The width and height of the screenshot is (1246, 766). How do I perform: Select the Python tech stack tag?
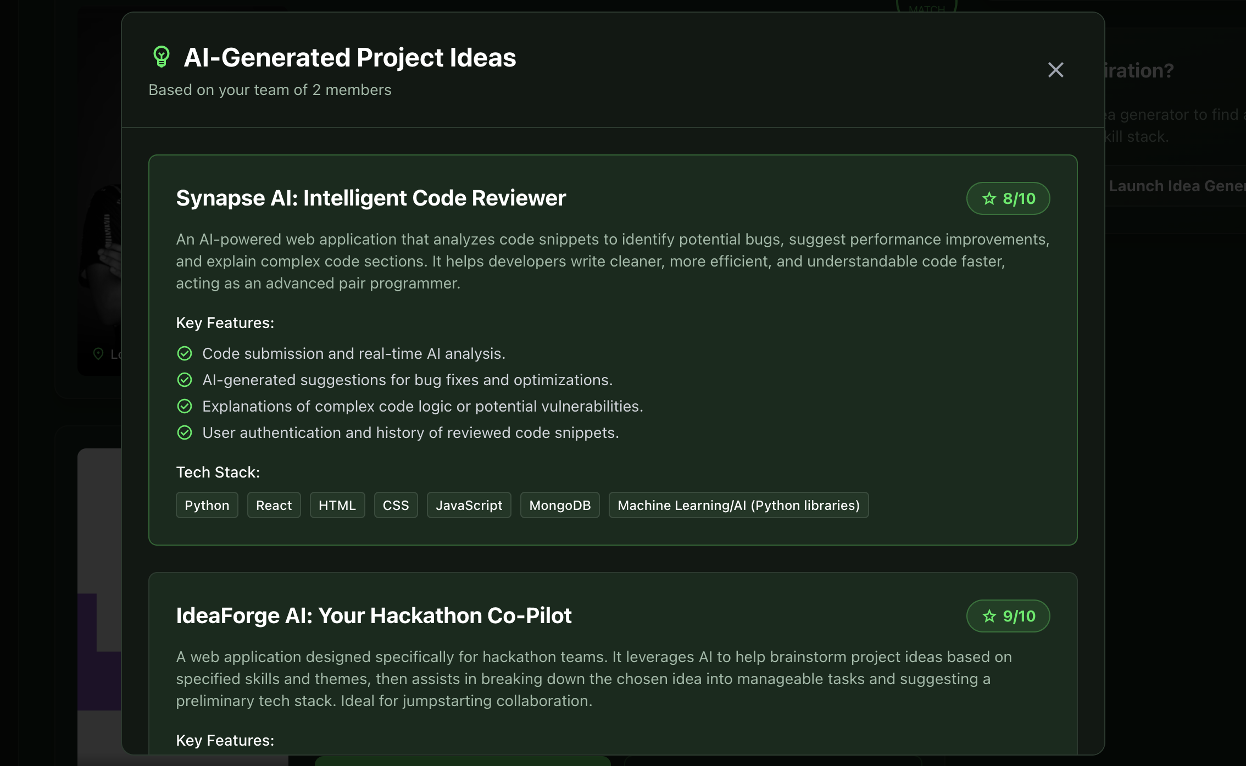click(207, 505)
